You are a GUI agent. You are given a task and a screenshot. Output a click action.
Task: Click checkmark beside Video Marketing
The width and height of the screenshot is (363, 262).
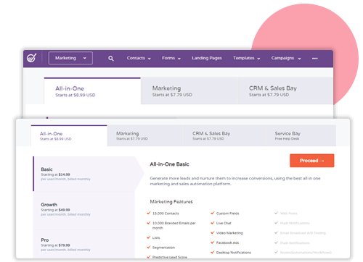[213, 233]
